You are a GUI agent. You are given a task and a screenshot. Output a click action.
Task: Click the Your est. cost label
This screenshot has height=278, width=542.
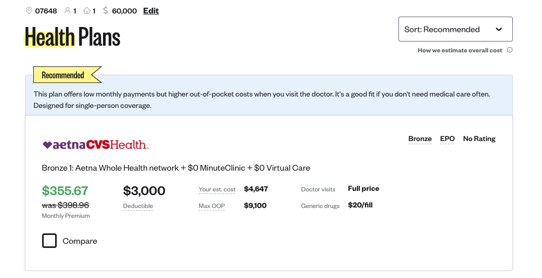coord(217,189)
